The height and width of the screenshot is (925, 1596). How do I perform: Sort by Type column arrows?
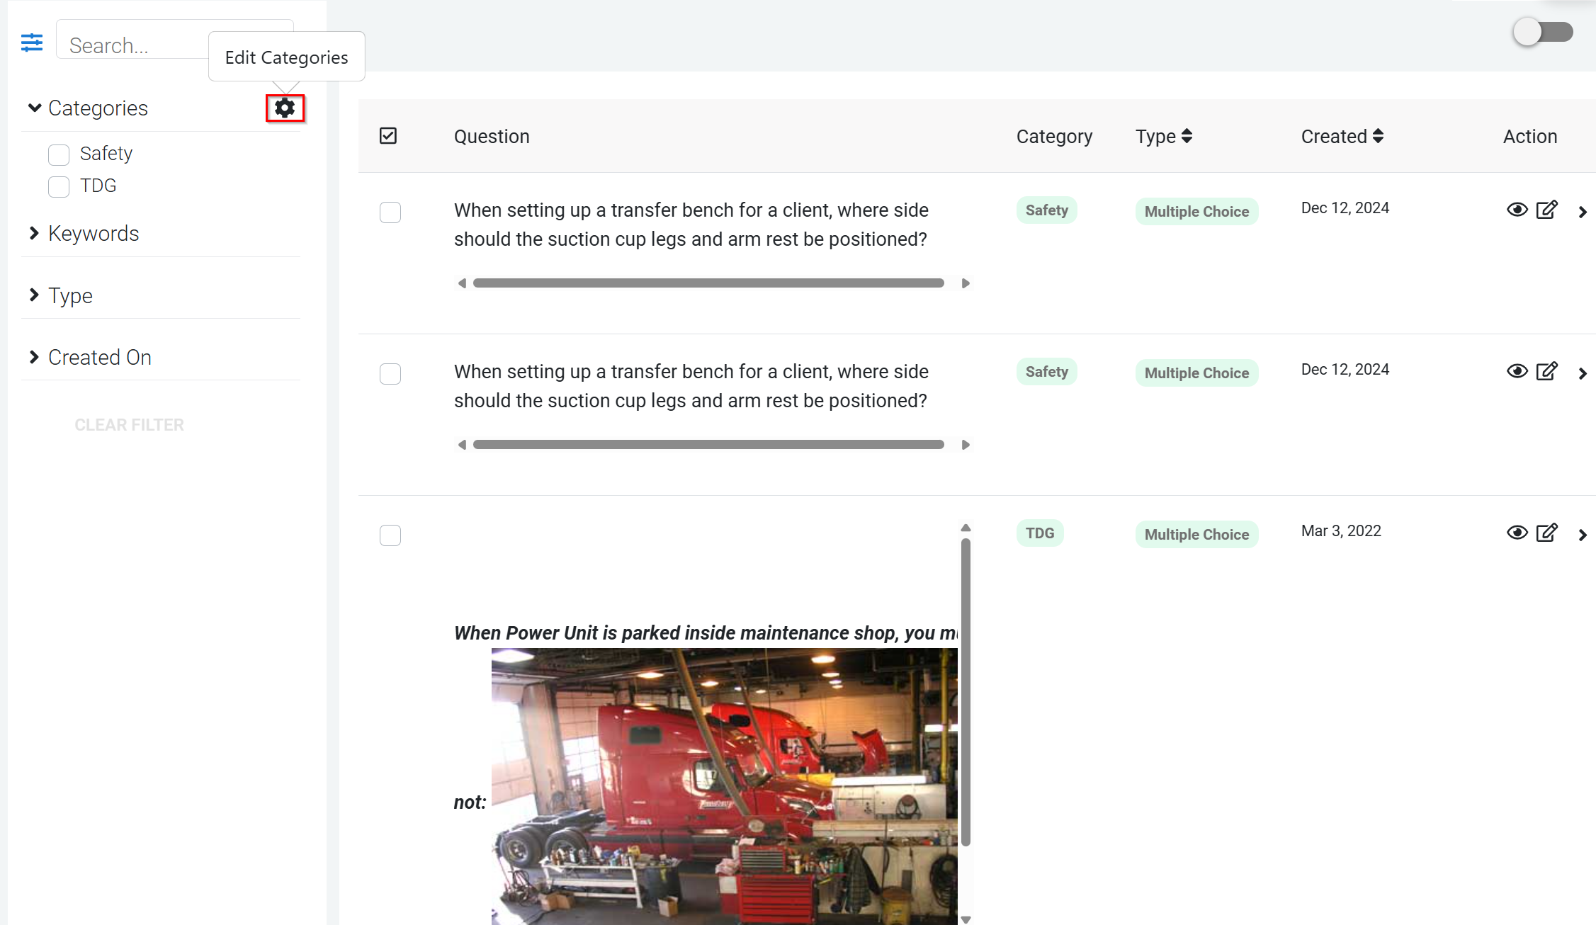coord(1187,136)
